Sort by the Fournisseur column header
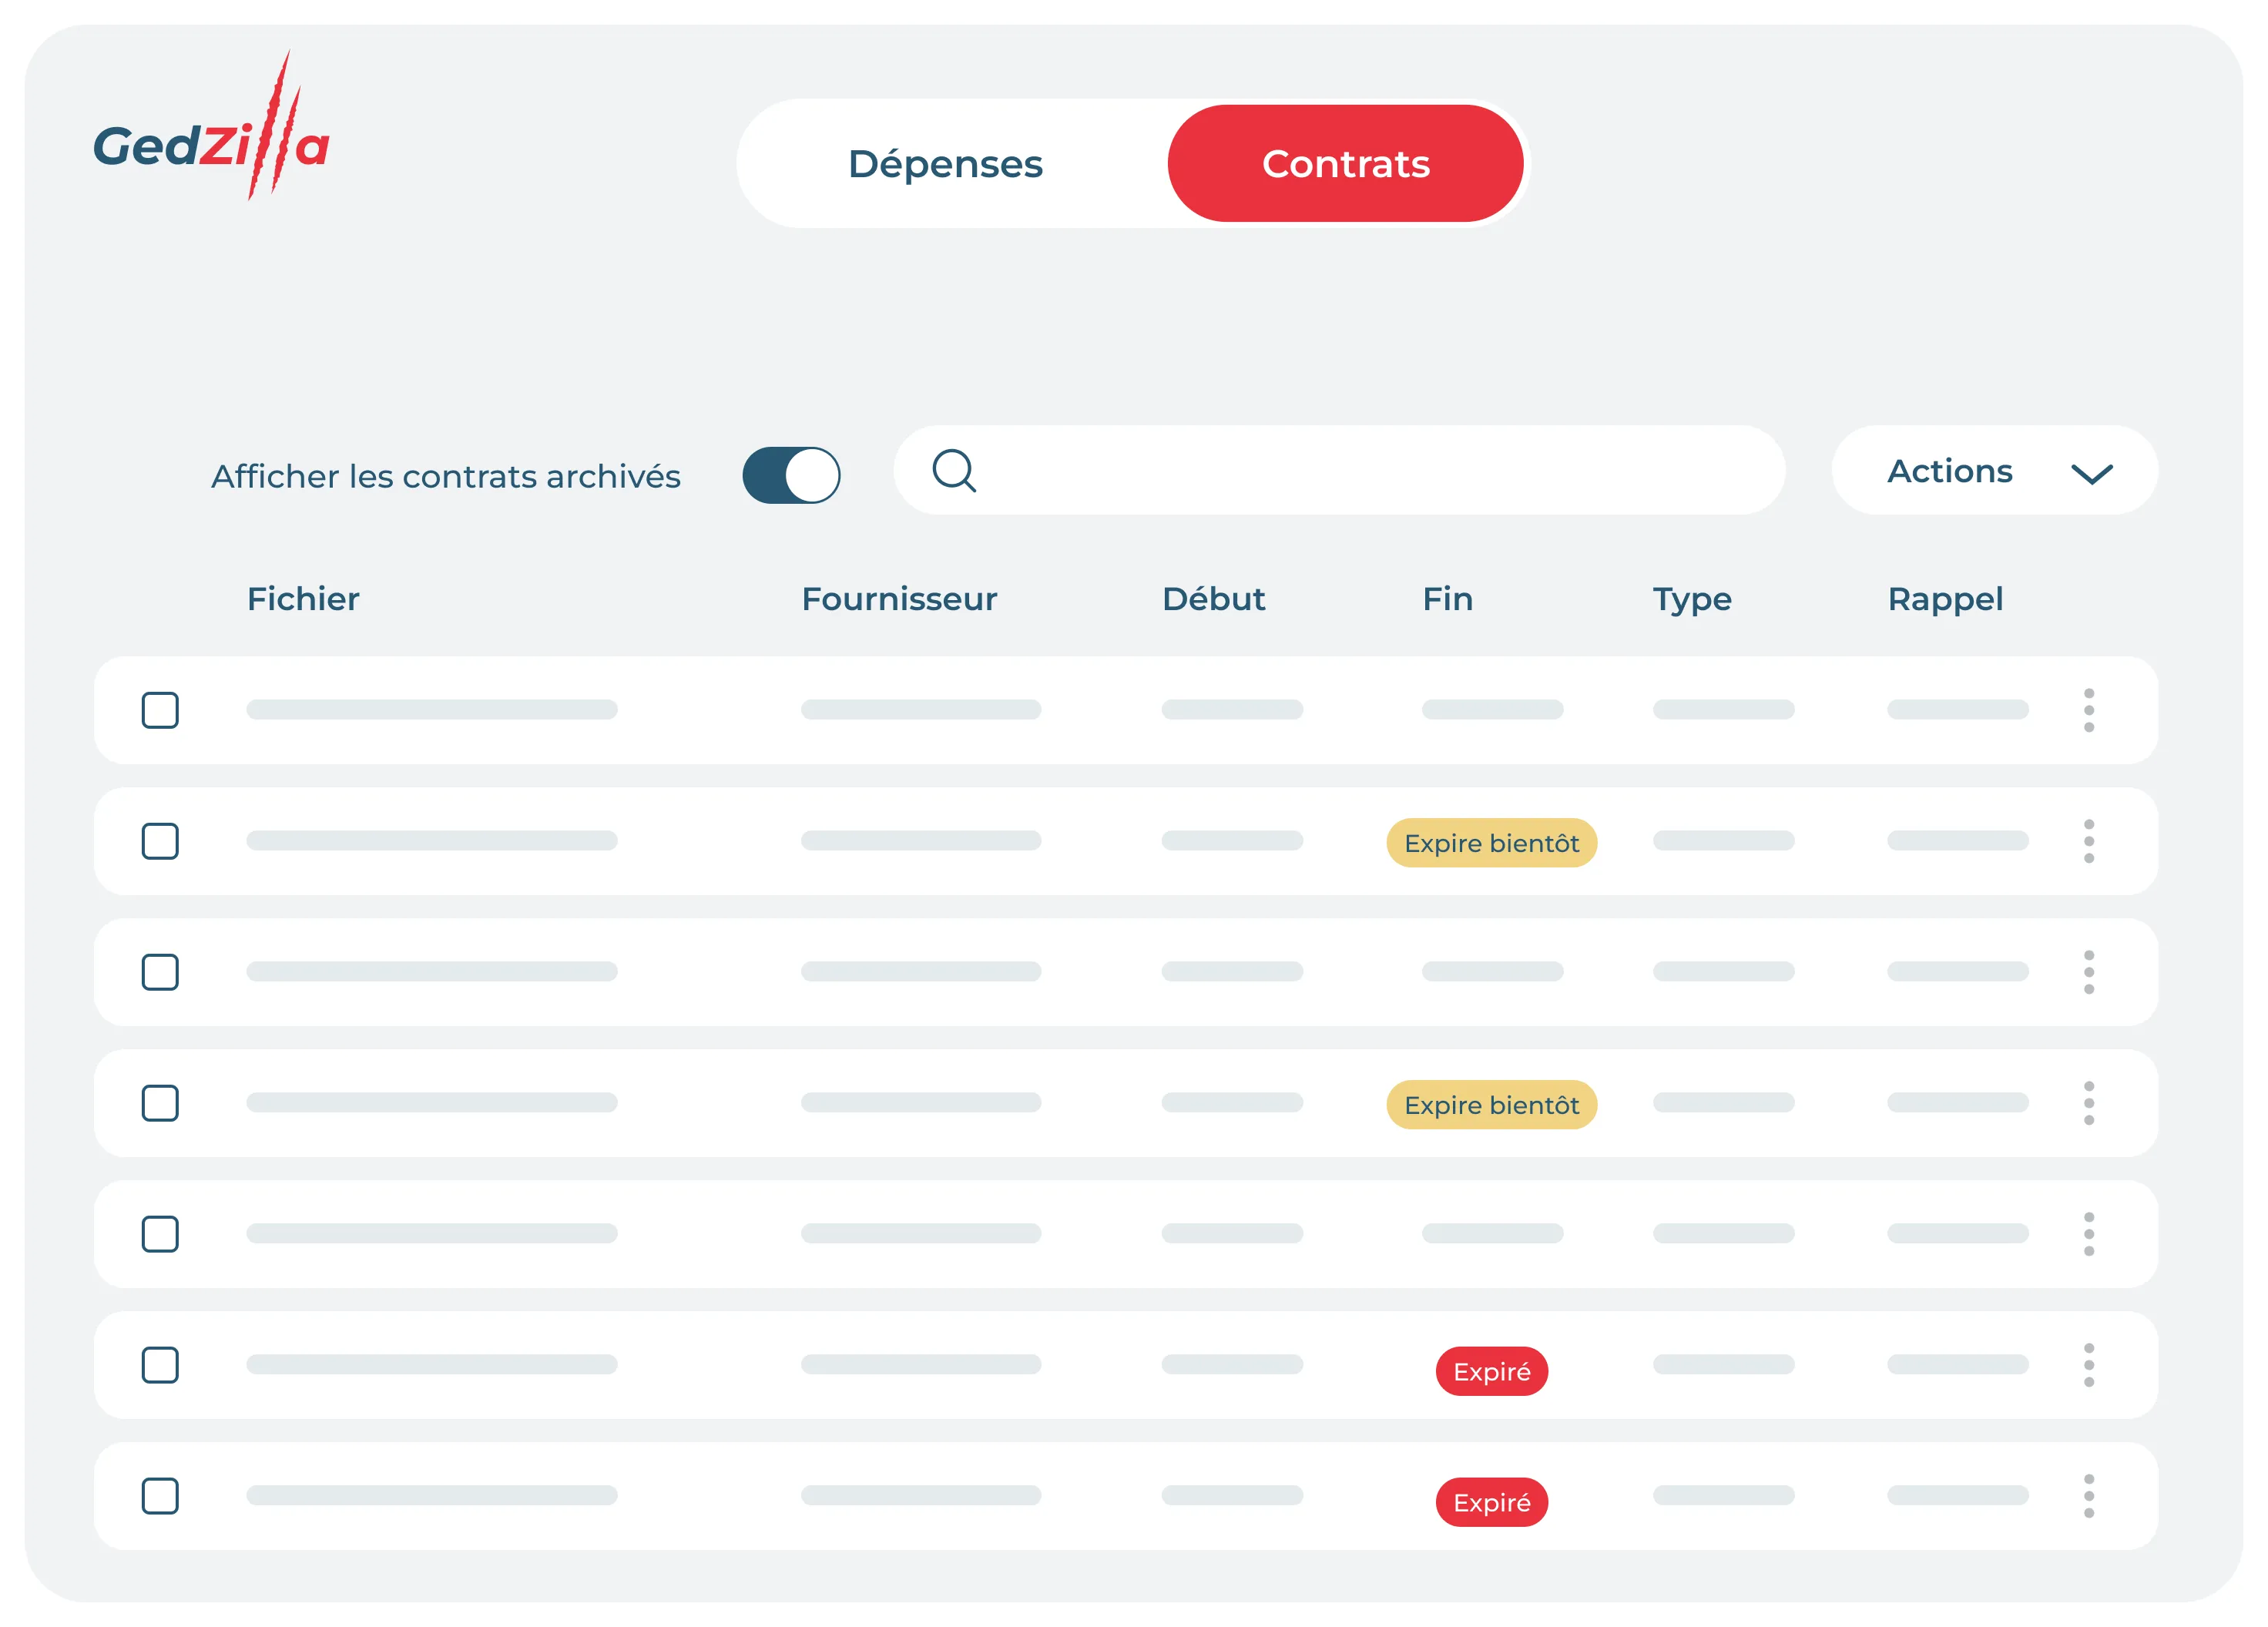This screenshot has width=2268, height=1627. 899,599
